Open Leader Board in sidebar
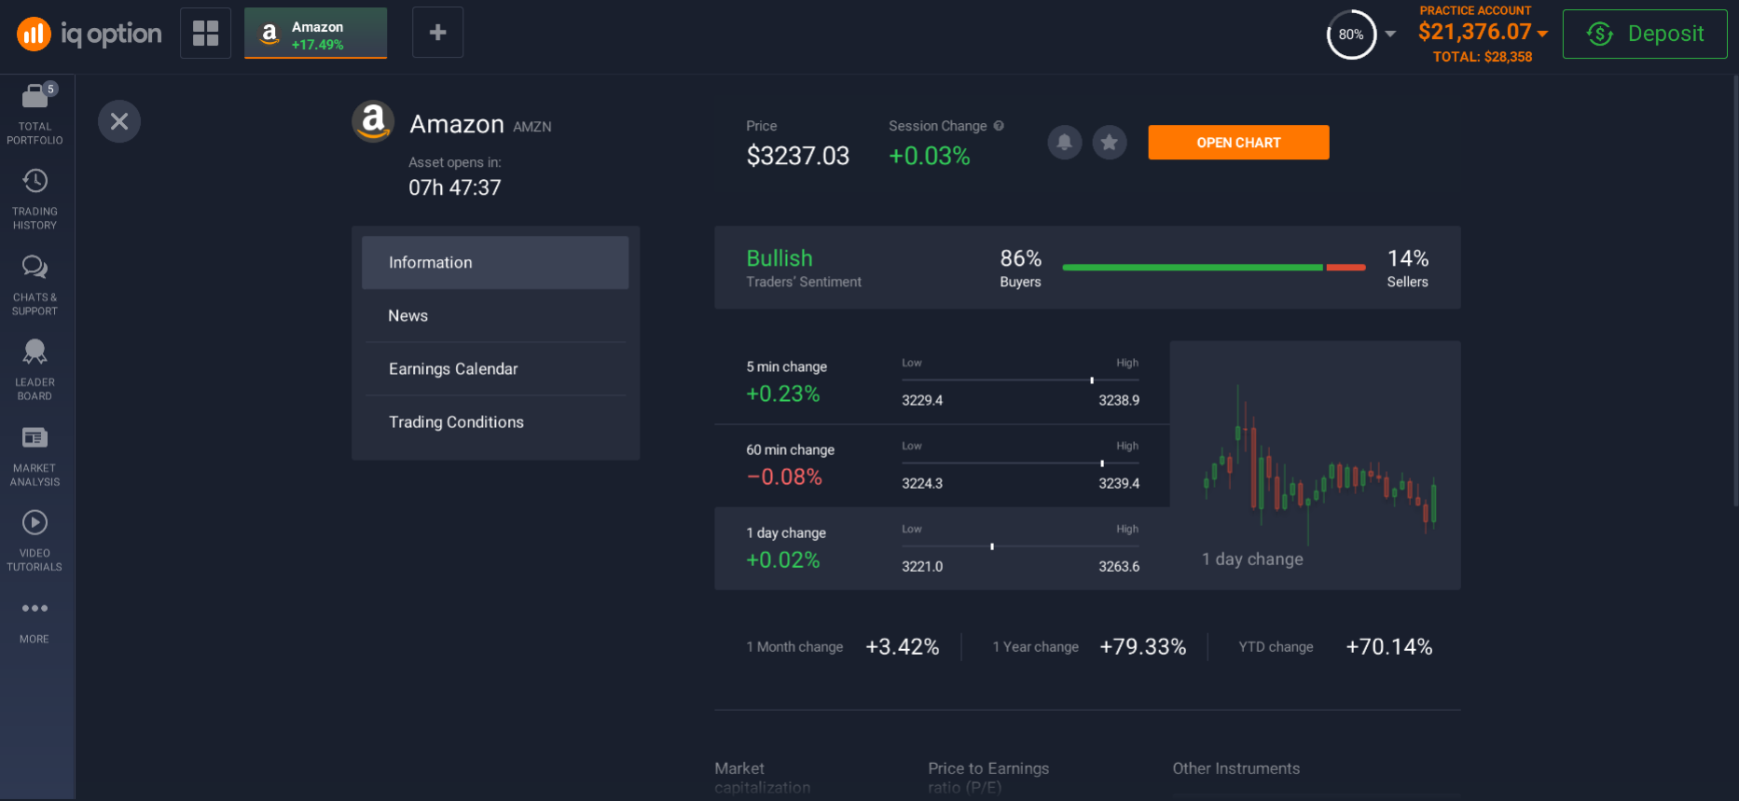 click(35, 369)
